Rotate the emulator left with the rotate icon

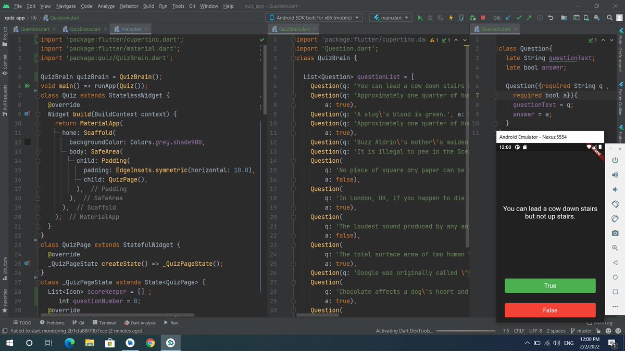615,204
